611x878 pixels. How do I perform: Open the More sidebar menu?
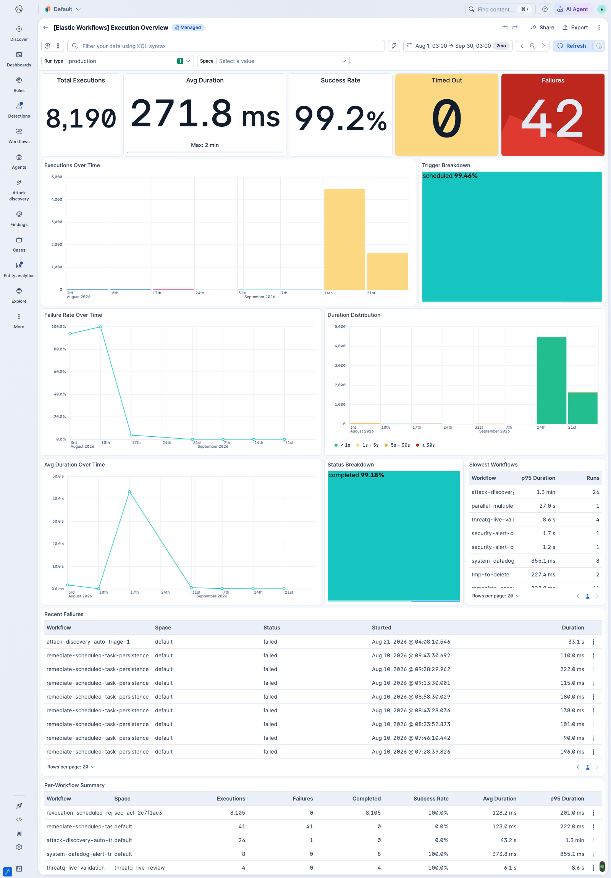point(19,321)
